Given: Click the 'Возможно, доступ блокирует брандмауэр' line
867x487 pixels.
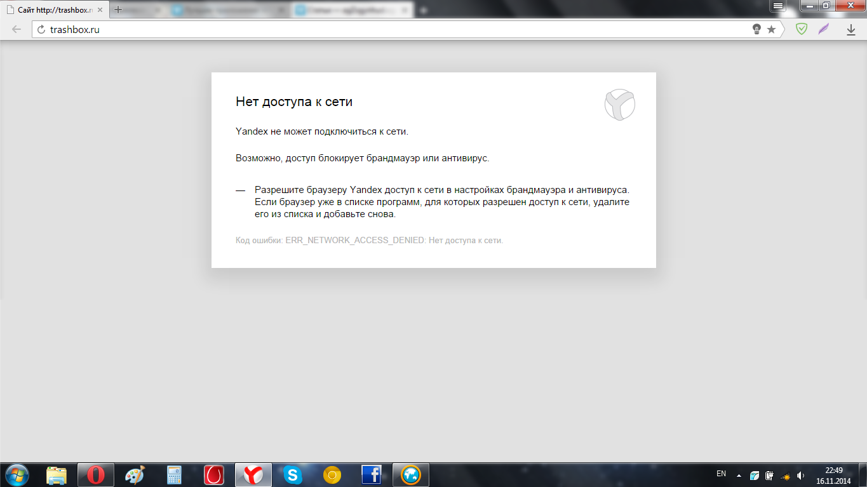Looking at the screenshot, I should (x=363, y=158).
